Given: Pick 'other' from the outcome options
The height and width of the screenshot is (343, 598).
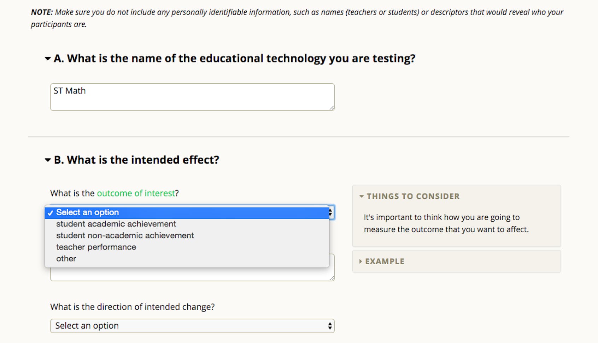Looking at the screenshot, I should (66, 259).
